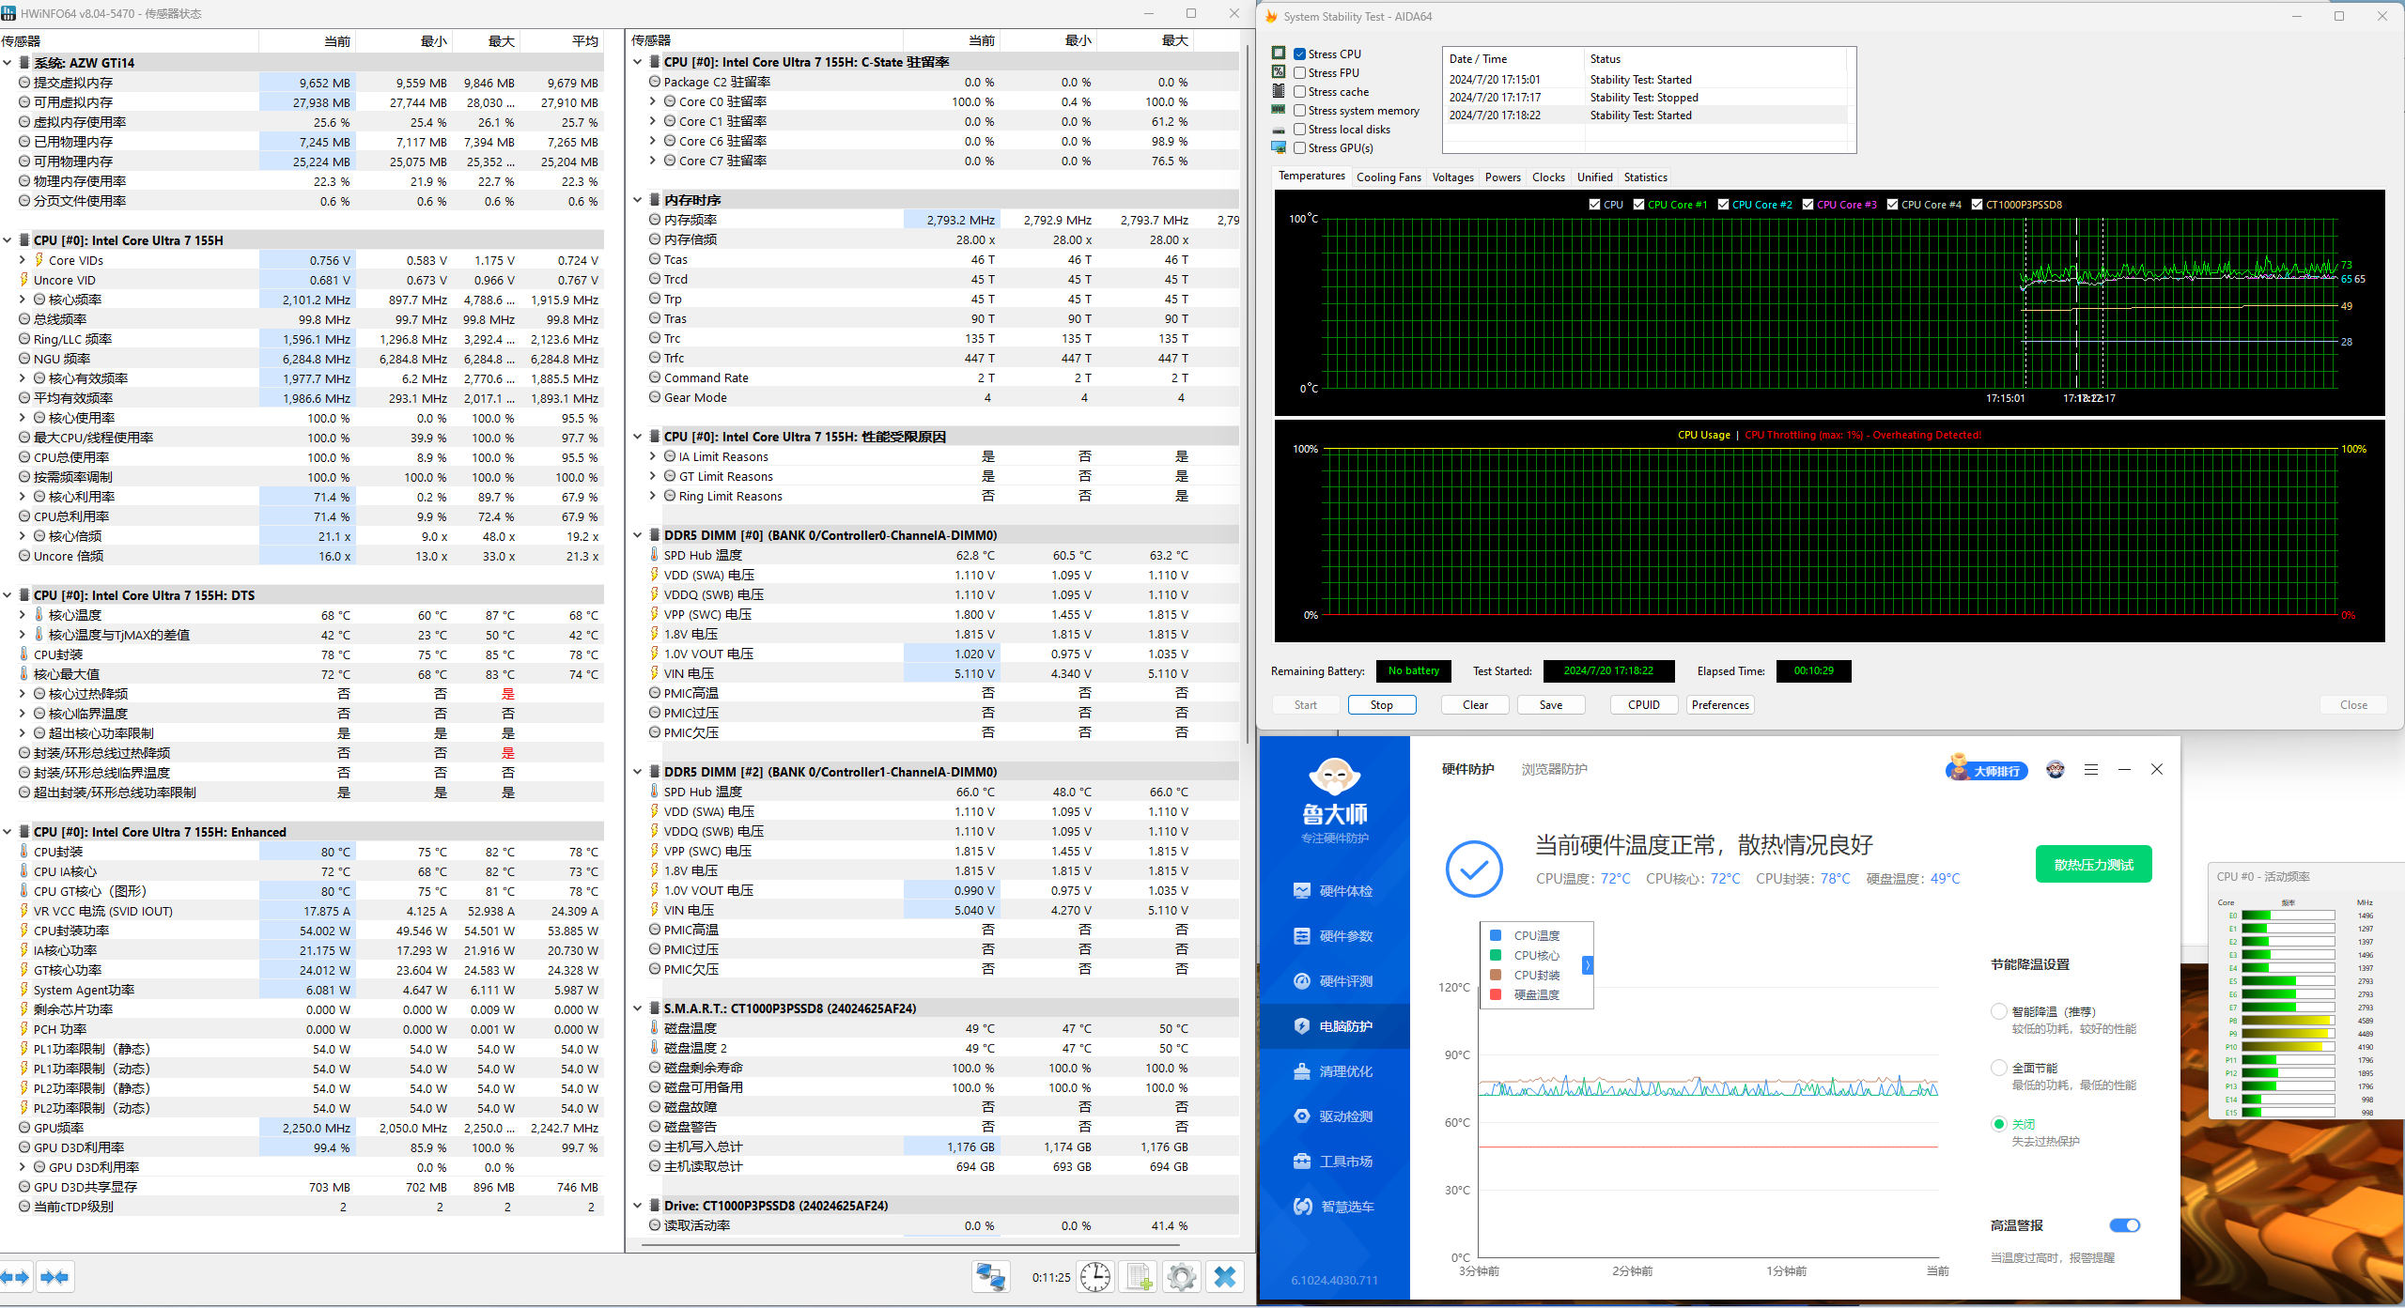Uncheck the CPU Core #1 graph checkbox
This screenshot has height=1308, width=2405.
pyautogui.click(x=1639, y=205)
